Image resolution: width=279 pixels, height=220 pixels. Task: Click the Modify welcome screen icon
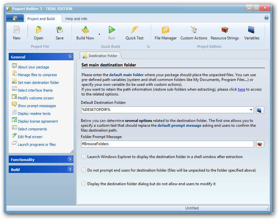pos(14,97)
